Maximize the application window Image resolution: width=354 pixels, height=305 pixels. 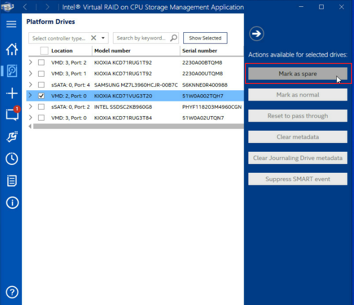coord(321,7)
